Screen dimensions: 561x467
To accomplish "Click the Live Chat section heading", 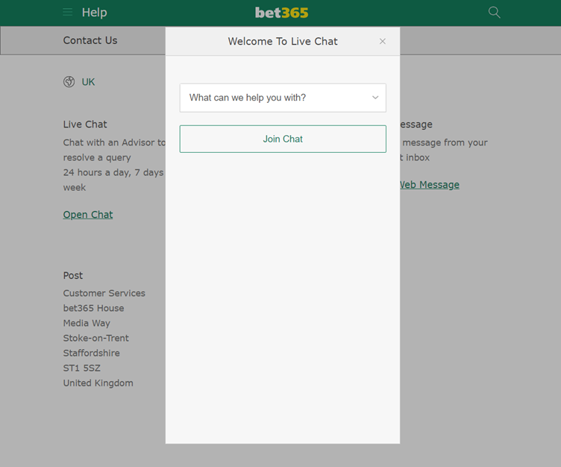I will 85,124.
